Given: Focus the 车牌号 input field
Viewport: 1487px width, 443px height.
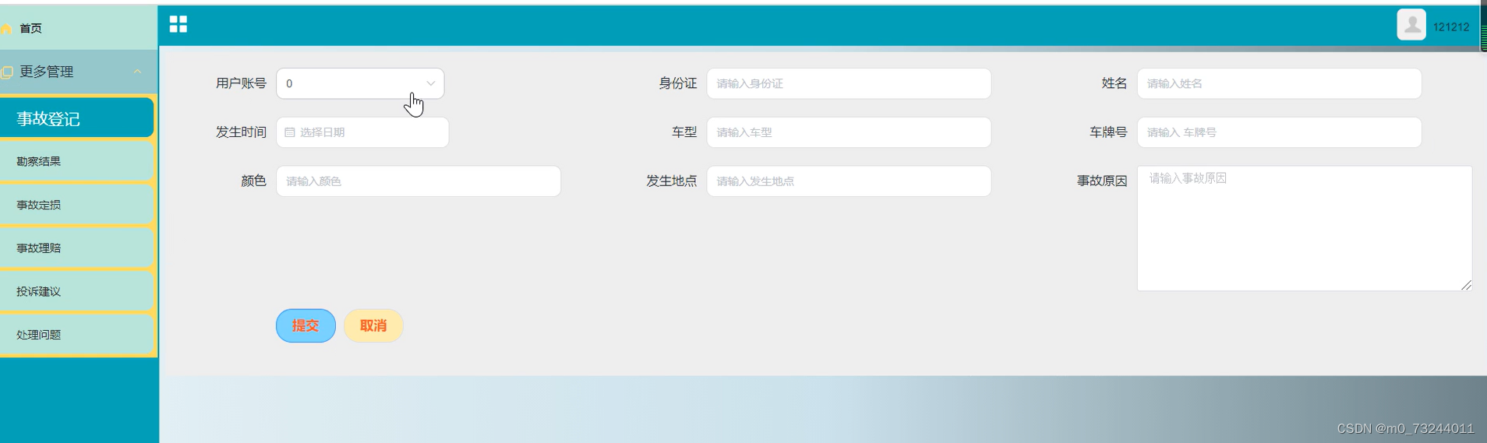Looking at the screenshot, I should (x=1279, y=132).
